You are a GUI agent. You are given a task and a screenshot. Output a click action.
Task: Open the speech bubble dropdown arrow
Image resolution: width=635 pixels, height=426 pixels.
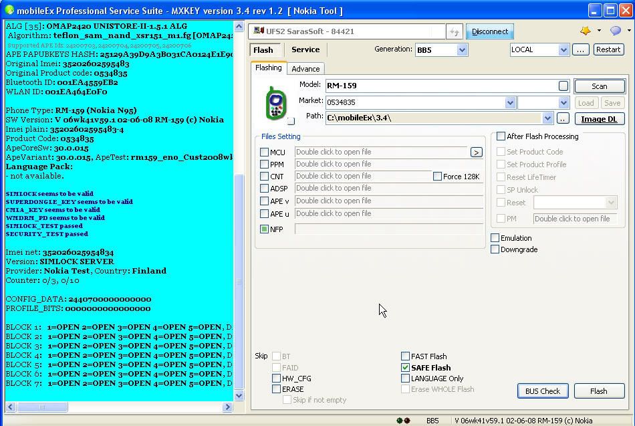[629, 31]
